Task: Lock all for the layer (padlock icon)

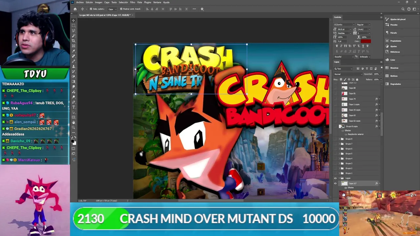Action: pyautogui.click(x=357, y=79)
